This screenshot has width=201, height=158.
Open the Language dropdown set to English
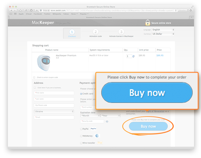pos(163,30)
